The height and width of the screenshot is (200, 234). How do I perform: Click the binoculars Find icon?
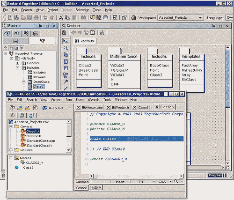(83, 17)
